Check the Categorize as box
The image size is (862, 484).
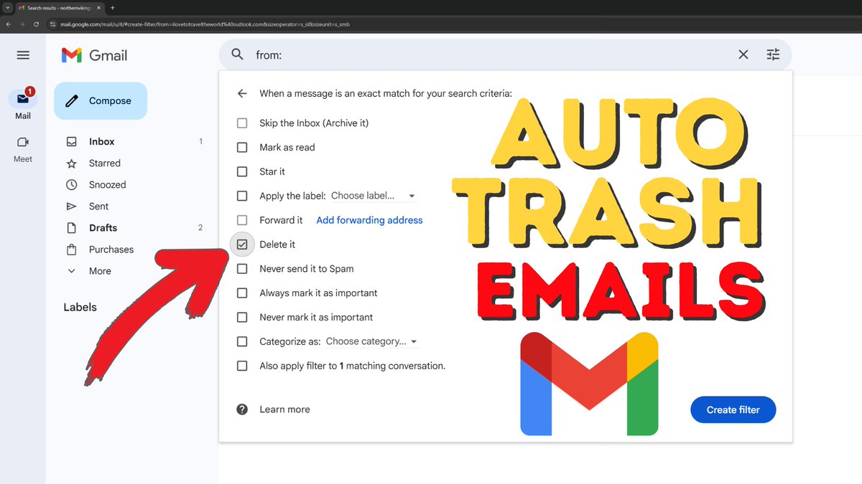pos(242,341)
